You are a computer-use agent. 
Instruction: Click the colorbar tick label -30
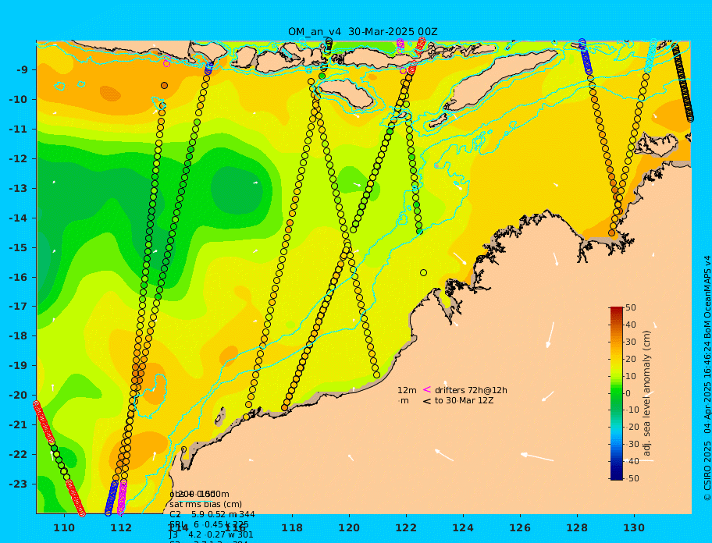(631, 444)
